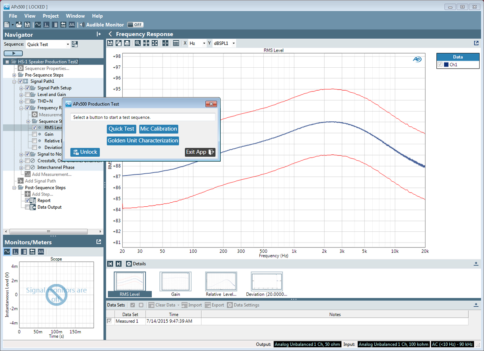This screenshot has width=484, height=351.
Task: Start the Mic Calibration sequence
Action: [x=159, y=129]
